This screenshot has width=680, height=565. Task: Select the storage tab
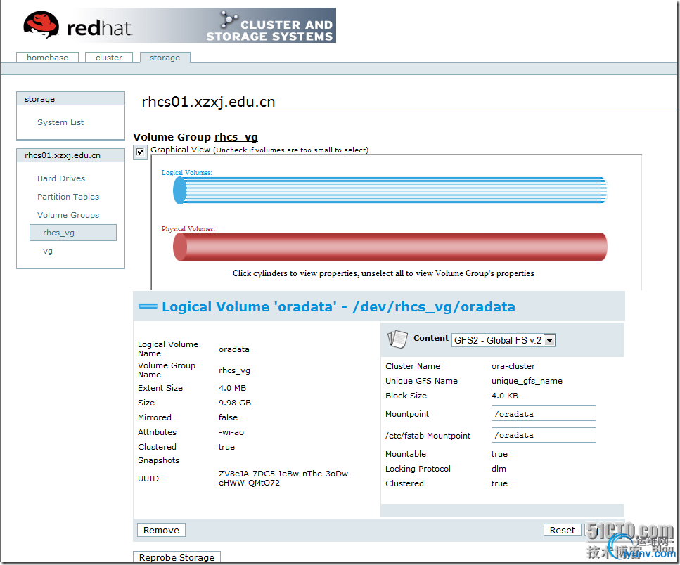point(165,57)
